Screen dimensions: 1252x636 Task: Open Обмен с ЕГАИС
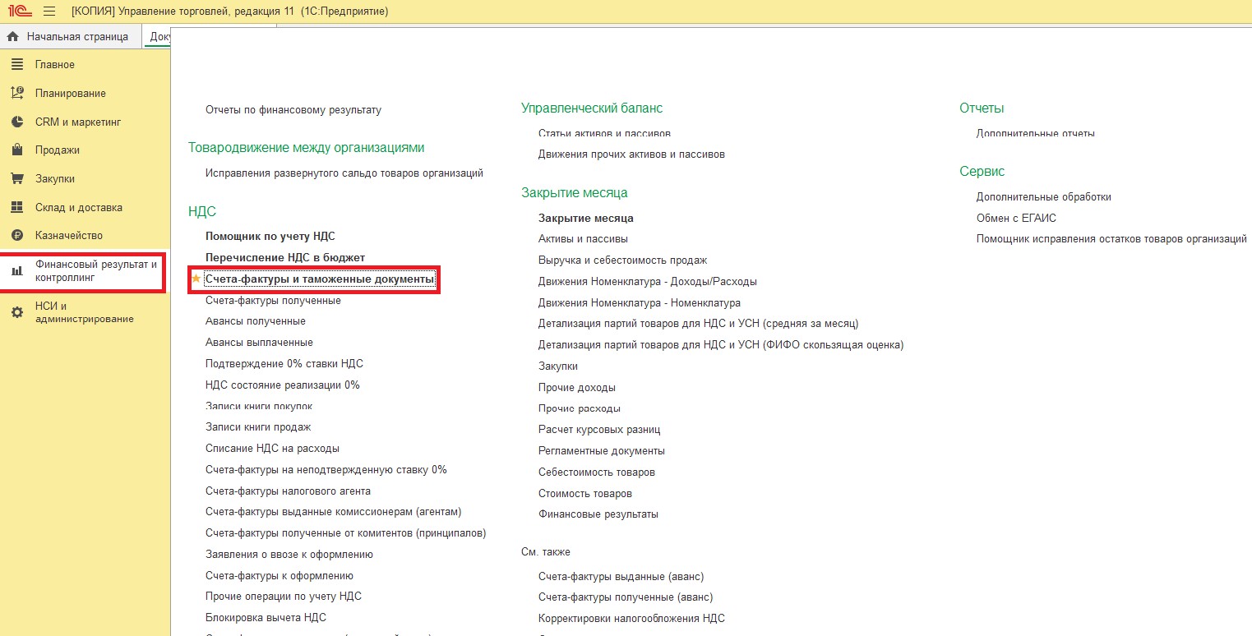1016,218
